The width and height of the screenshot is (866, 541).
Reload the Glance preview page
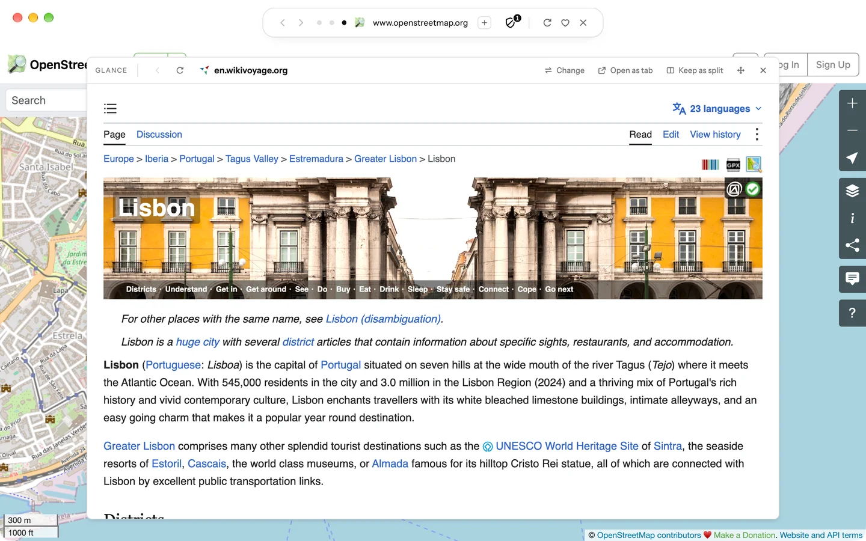[x=180, y=70]
